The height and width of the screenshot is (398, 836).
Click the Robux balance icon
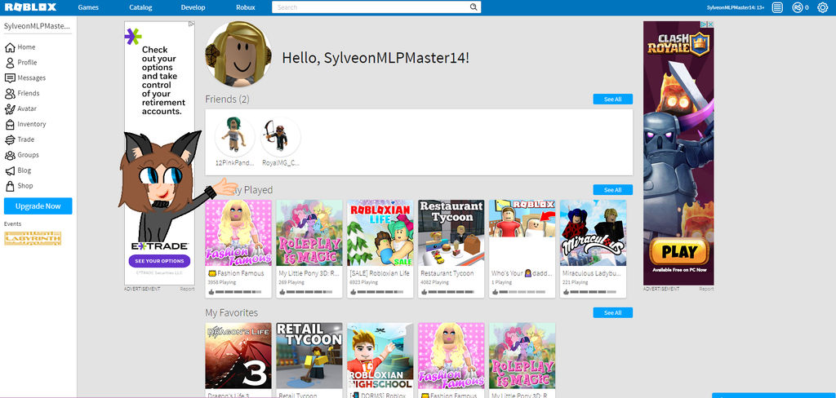point(798,7)
